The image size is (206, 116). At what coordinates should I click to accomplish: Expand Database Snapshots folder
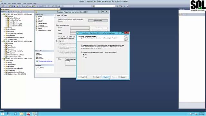coord(6,20)
